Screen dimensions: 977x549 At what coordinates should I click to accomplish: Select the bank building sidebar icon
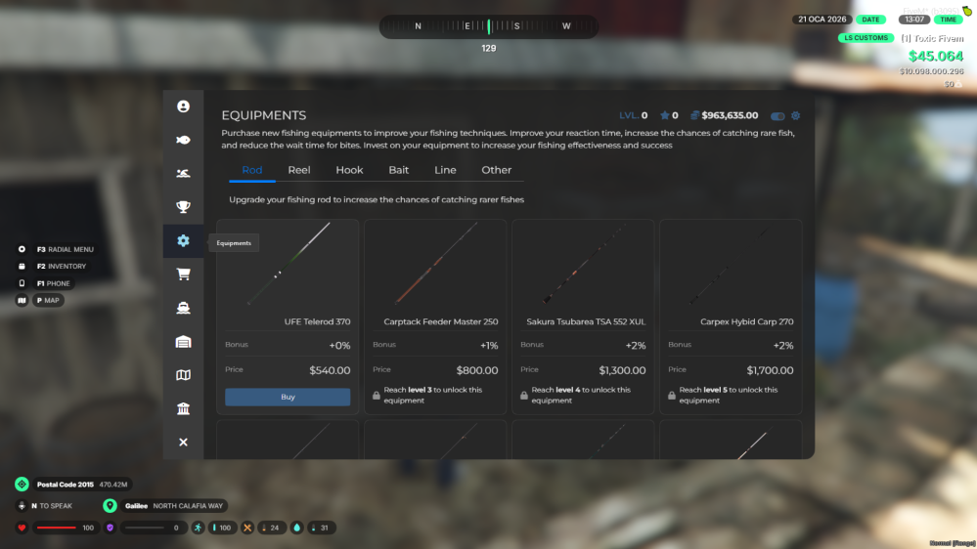183,408
